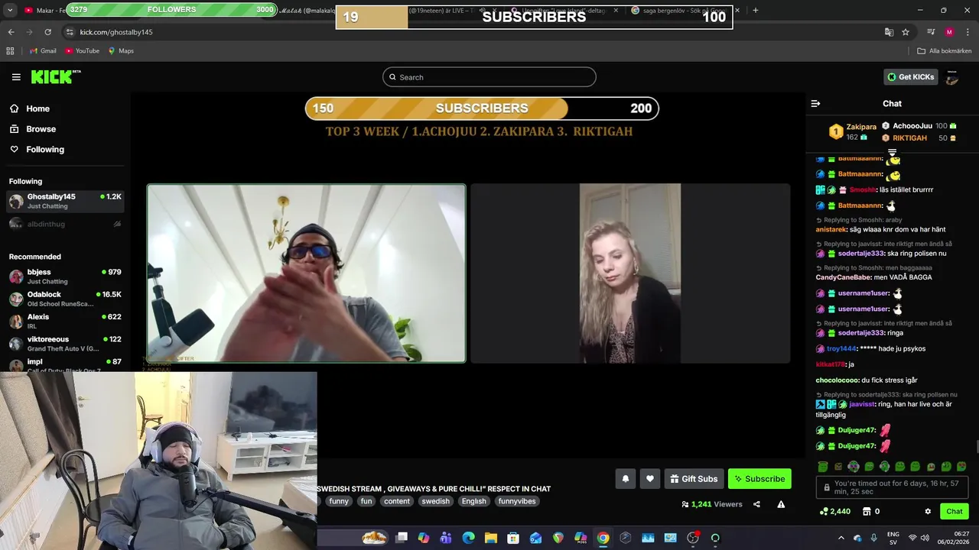979x550 pixels.
Task: Share the stream icon
Action: coord(756,504)
